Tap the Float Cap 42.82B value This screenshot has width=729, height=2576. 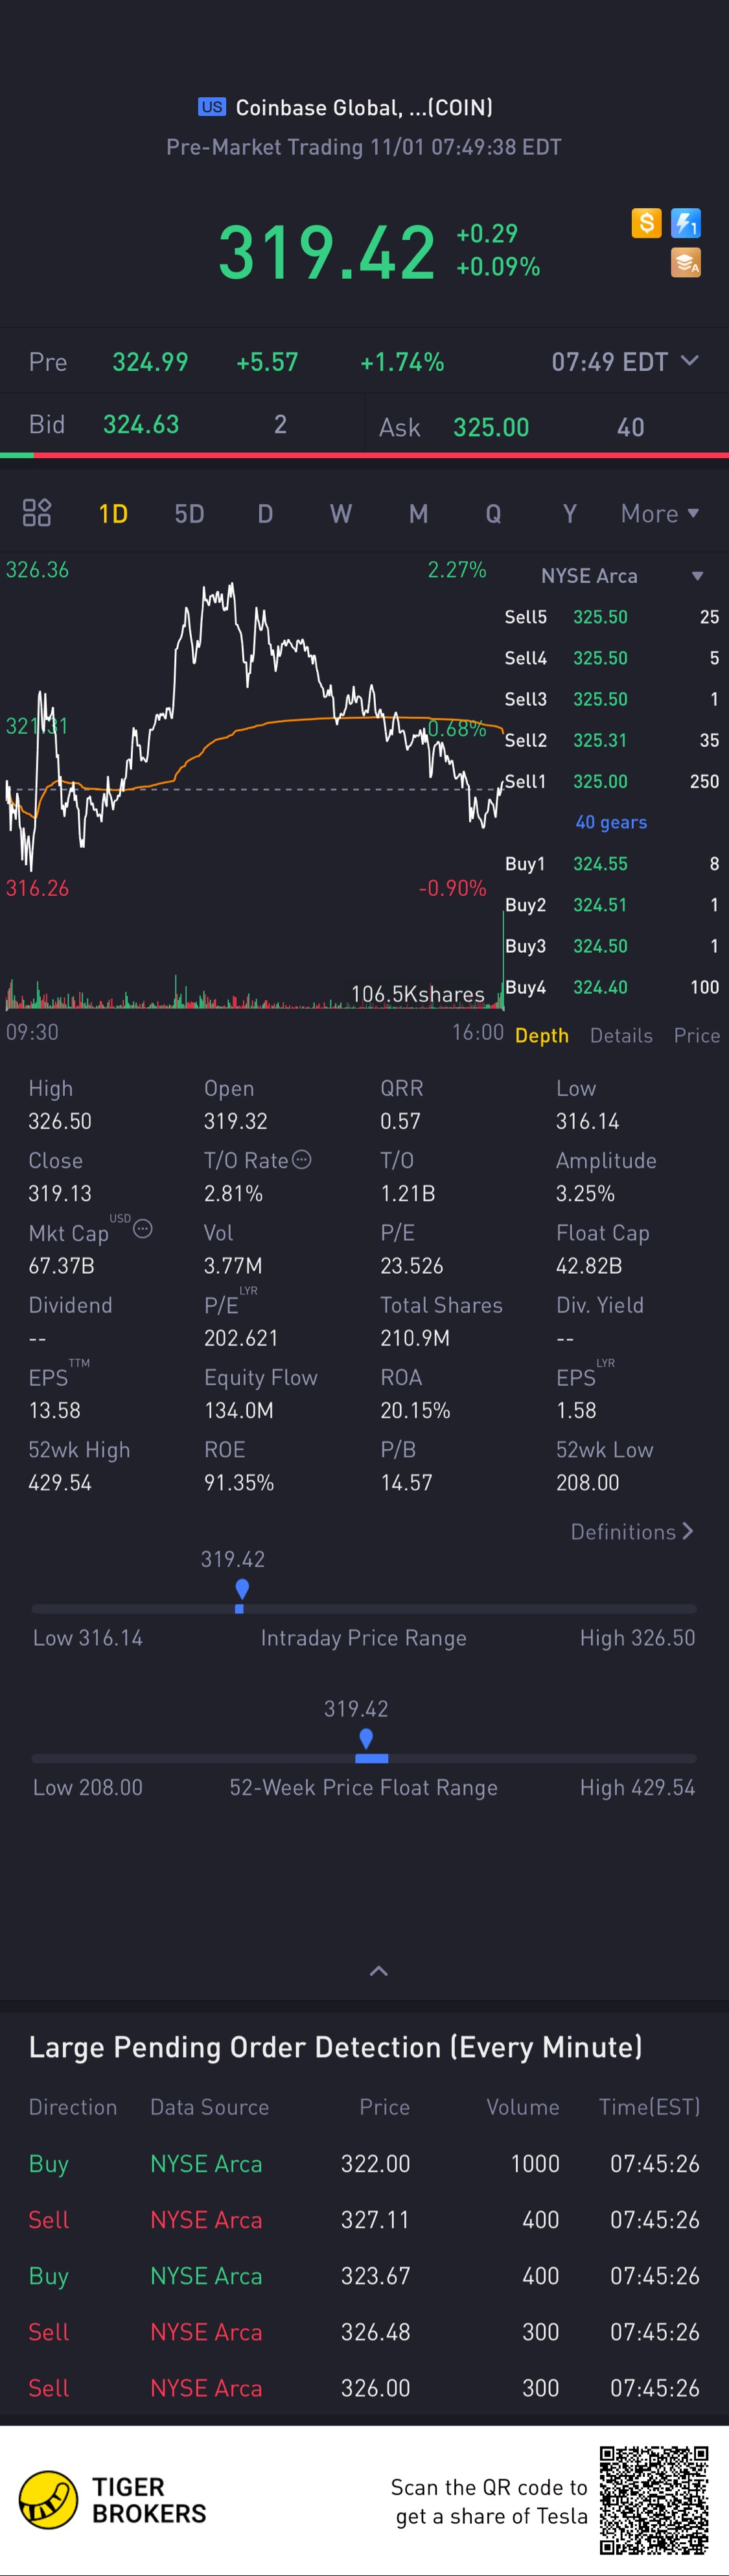coord(589,1265)
